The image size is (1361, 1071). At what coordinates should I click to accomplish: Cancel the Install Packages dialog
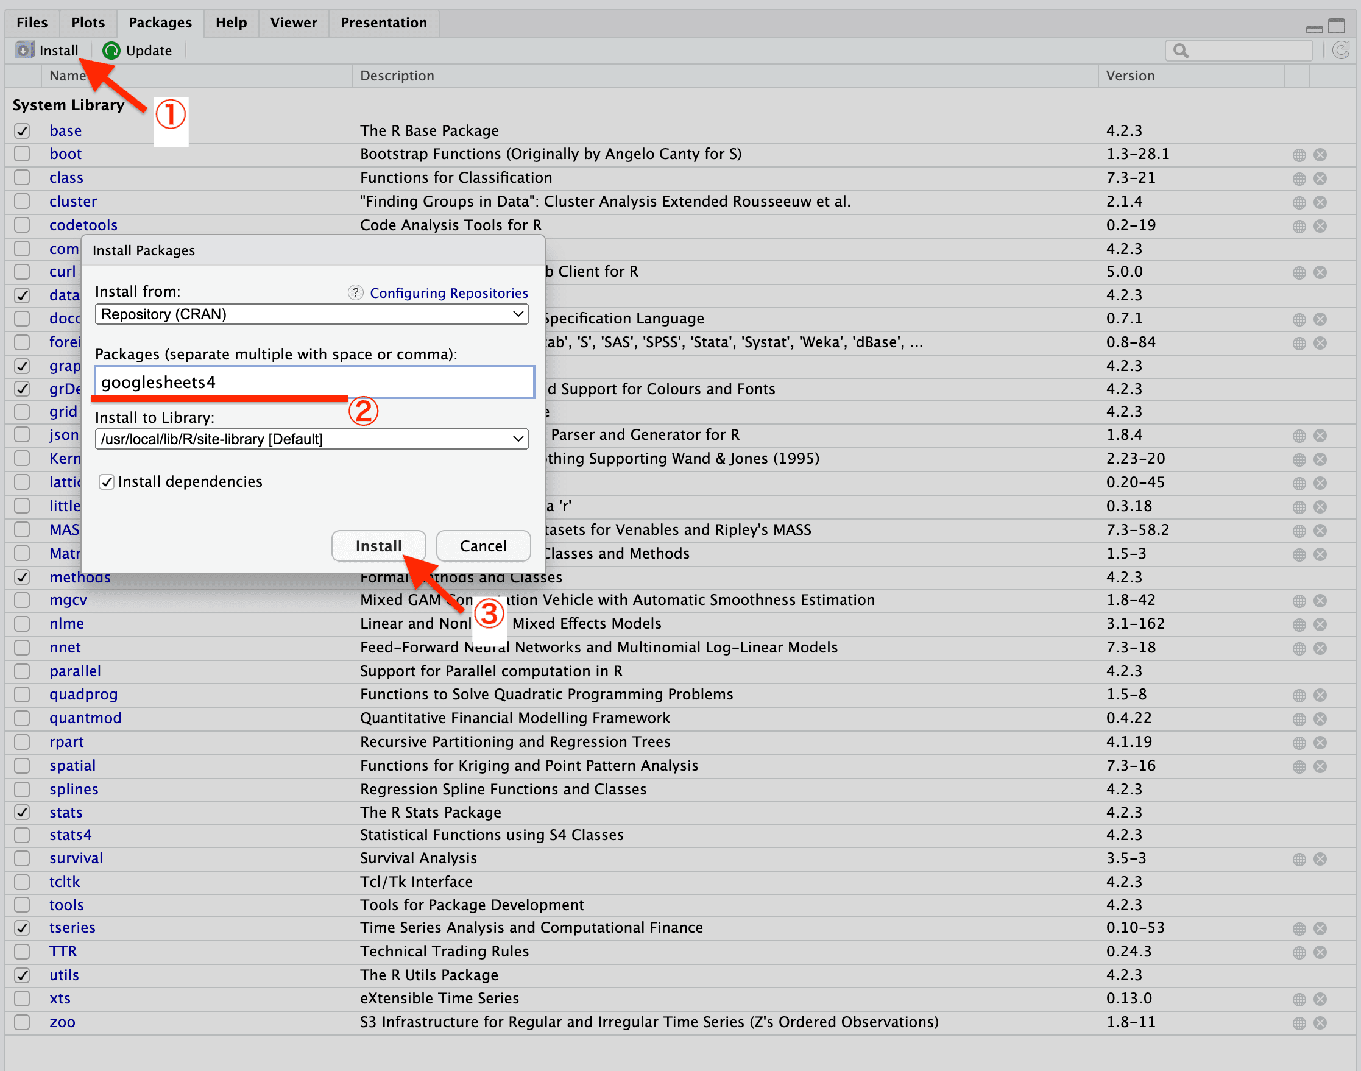[x=483, y=545]
